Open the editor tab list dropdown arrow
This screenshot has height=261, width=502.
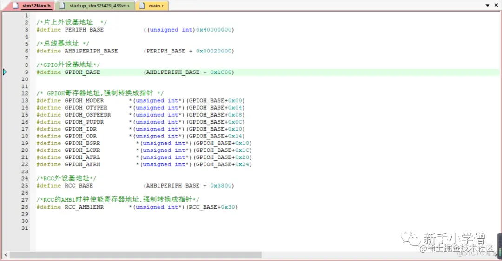coord(488,6)
